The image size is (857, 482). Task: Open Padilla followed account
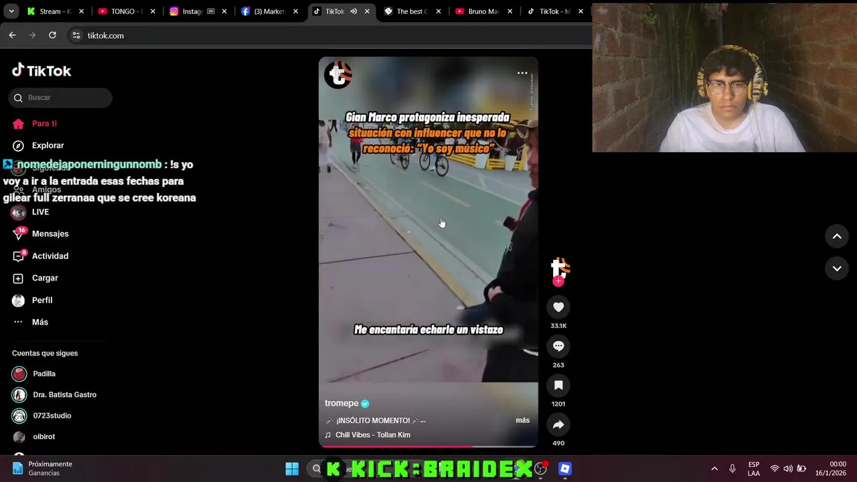click(44, 374)
